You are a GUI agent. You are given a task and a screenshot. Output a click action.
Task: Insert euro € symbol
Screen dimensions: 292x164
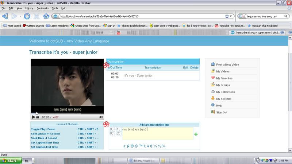(x=151, y=146)
